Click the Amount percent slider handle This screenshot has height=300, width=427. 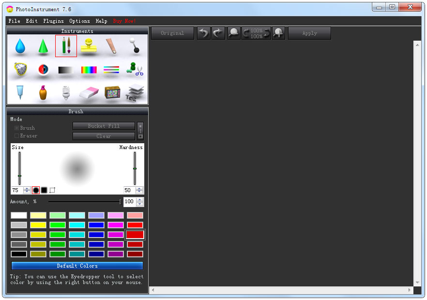[120, 202]
